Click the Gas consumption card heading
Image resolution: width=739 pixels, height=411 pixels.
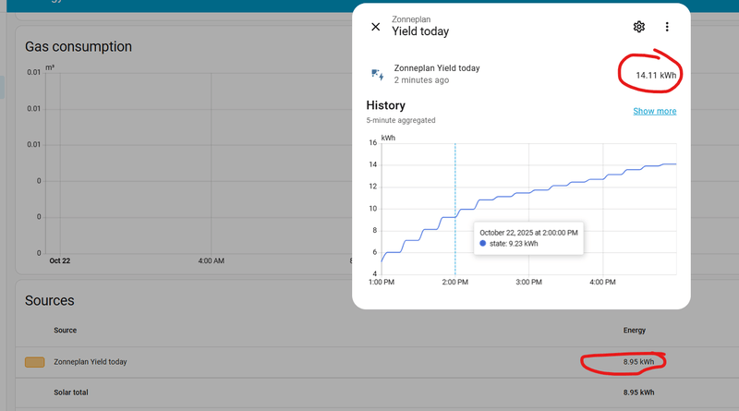point(79,46)
